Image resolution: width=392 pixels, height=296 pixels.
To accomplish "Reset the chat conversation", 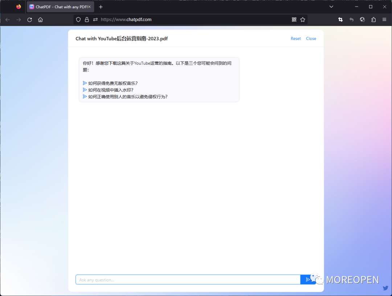I will click(296, 38).
